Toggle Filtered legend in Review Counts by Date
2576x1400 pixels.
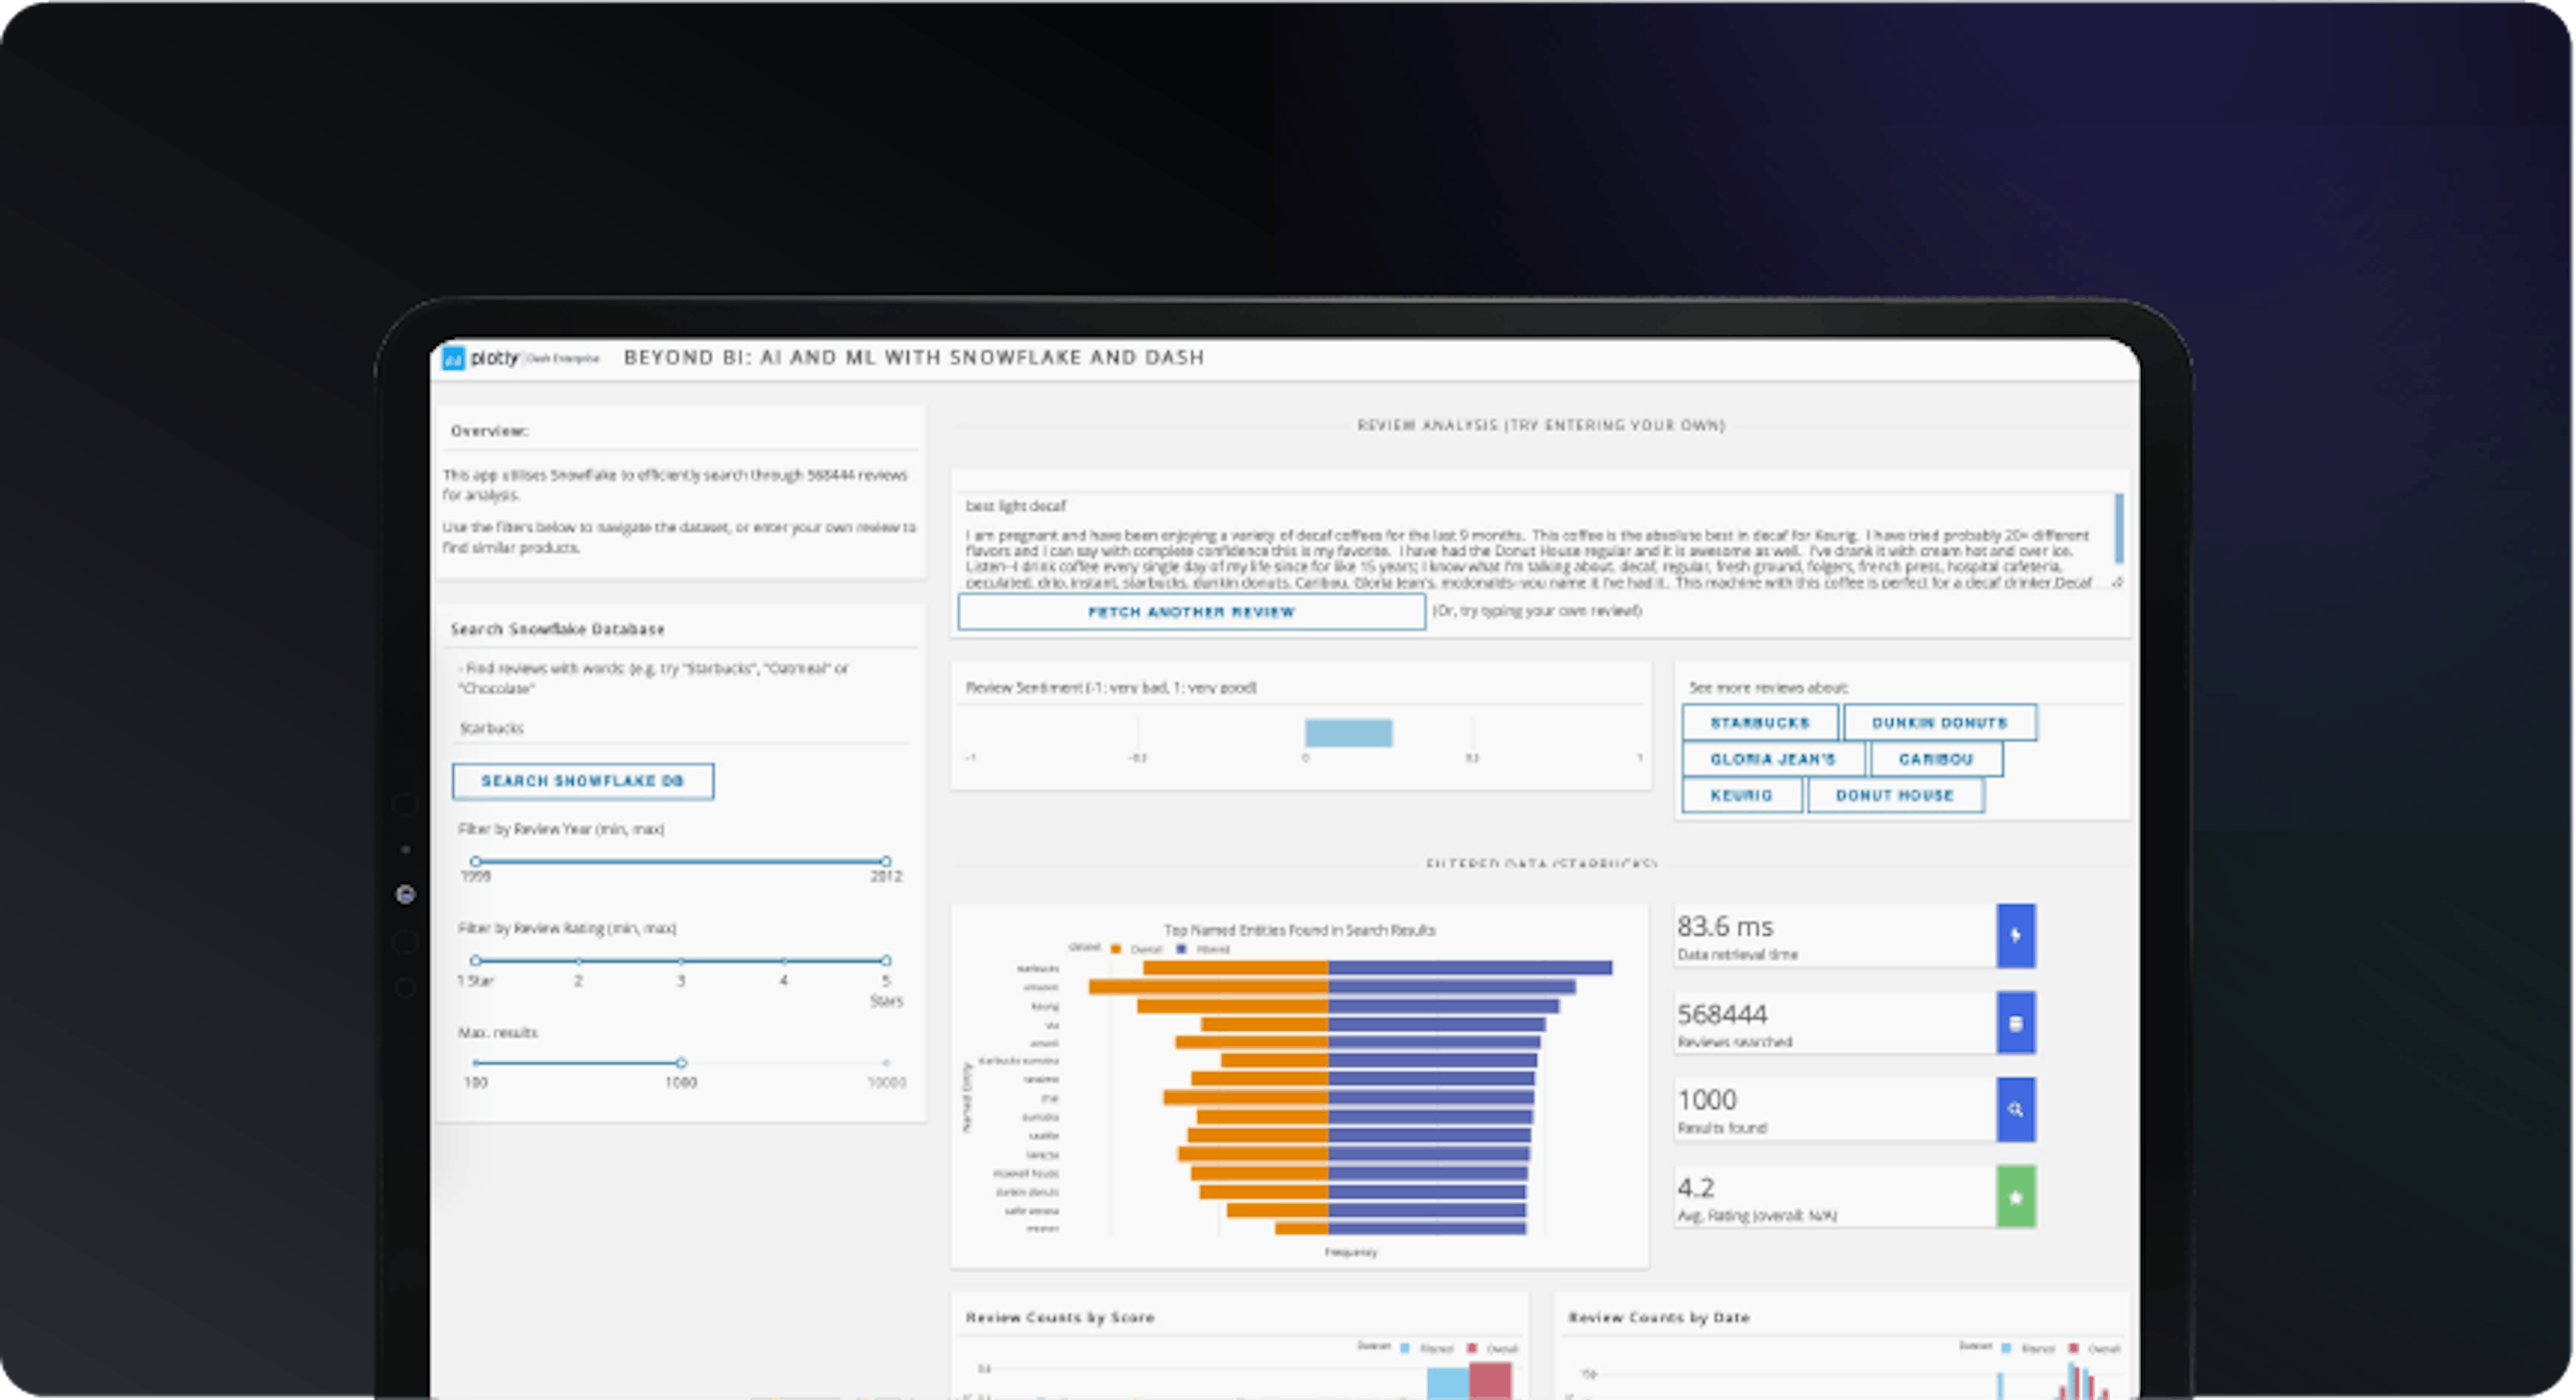click(x=2027, y=1349)
